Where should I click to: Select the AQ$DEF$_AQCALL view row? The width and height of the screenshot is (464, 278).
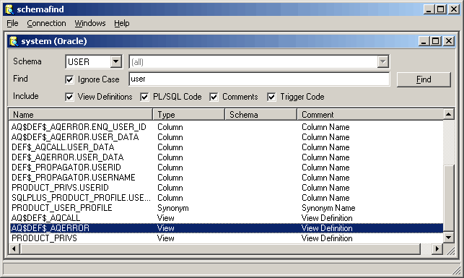226,218
